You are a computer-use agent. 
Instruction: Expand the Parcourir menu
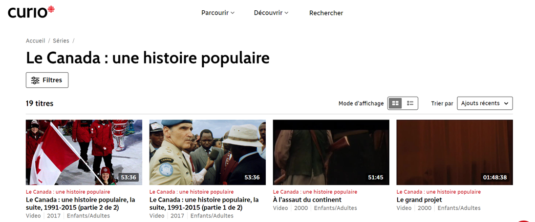click(218, 13)
